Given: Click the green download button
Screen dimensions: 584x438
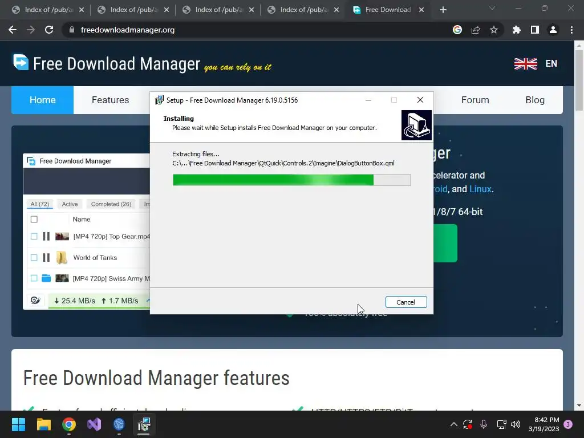Looking at the screenshot, I should [x=445, y=243].
